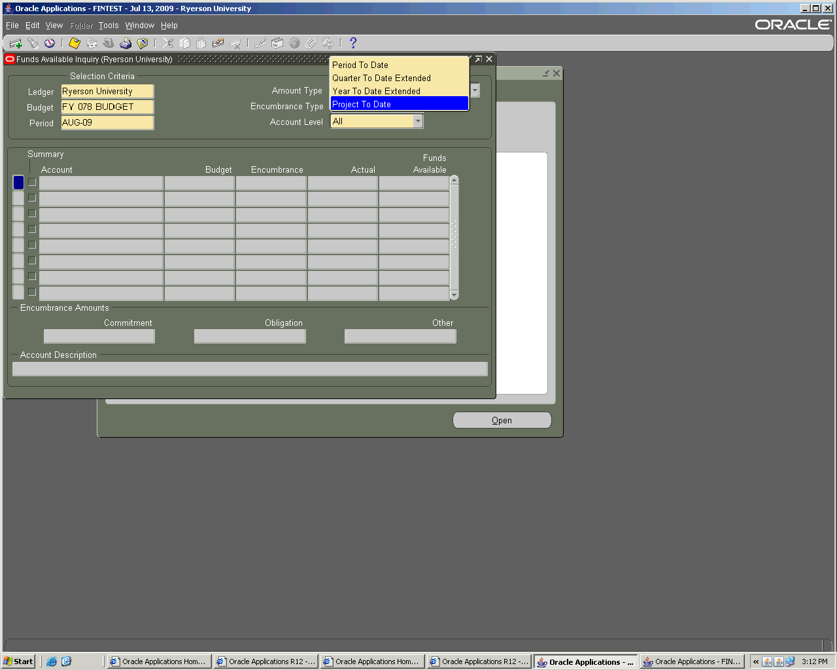Open the View menu
837x670 pixels.
(x=54, y=26)
